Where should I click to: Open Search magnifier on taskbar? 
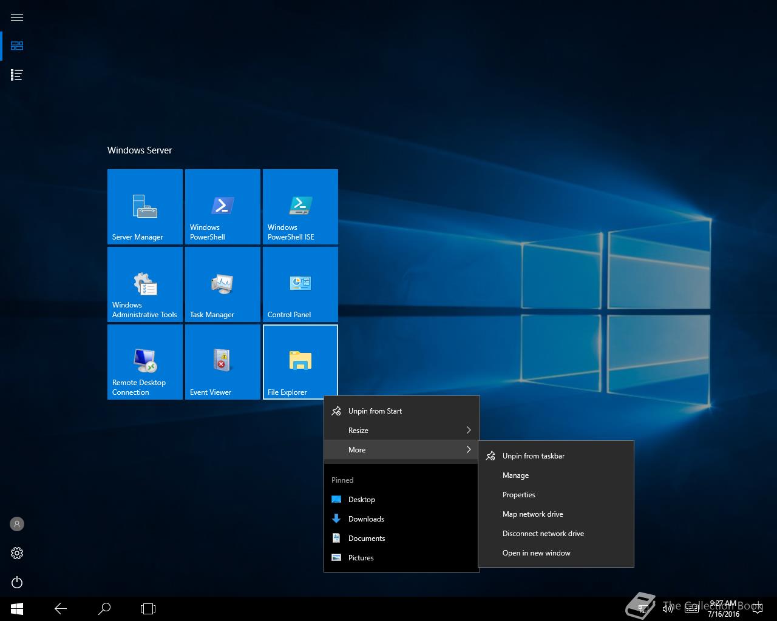click(x=104, y=609)
